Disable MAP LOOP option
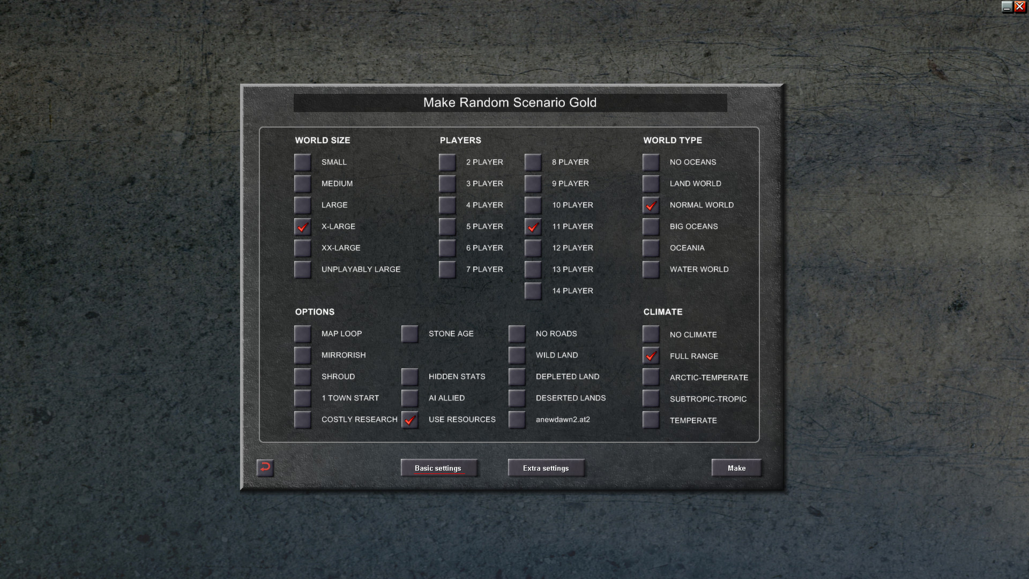This screenshot has height=579, width=1029. [x=302, y=333]
